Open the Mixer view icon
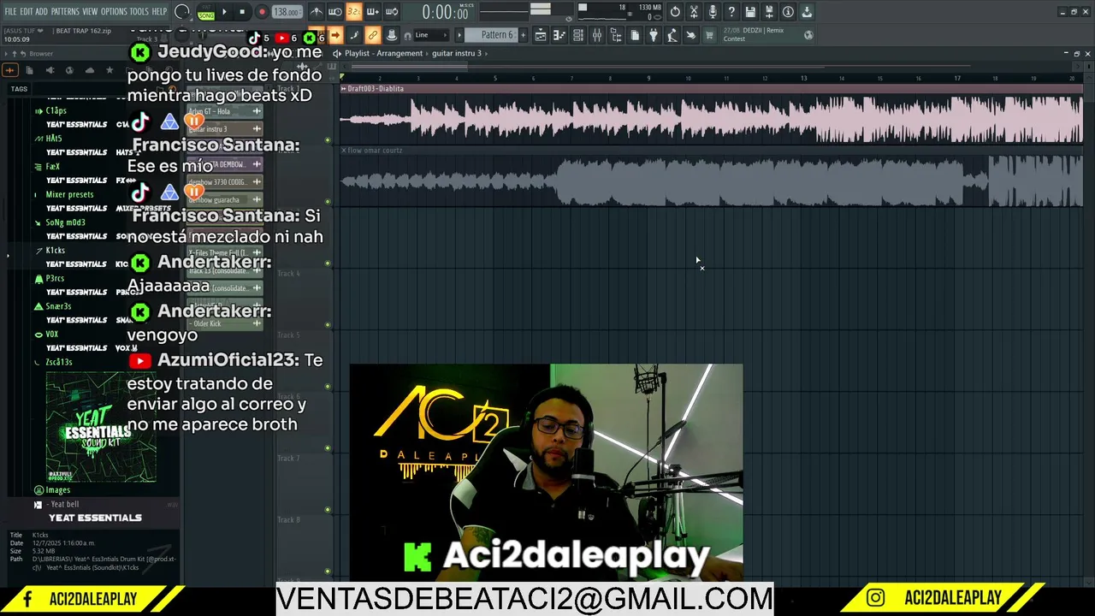This screenshot has height=616, width=1095. tap(597, 35)
